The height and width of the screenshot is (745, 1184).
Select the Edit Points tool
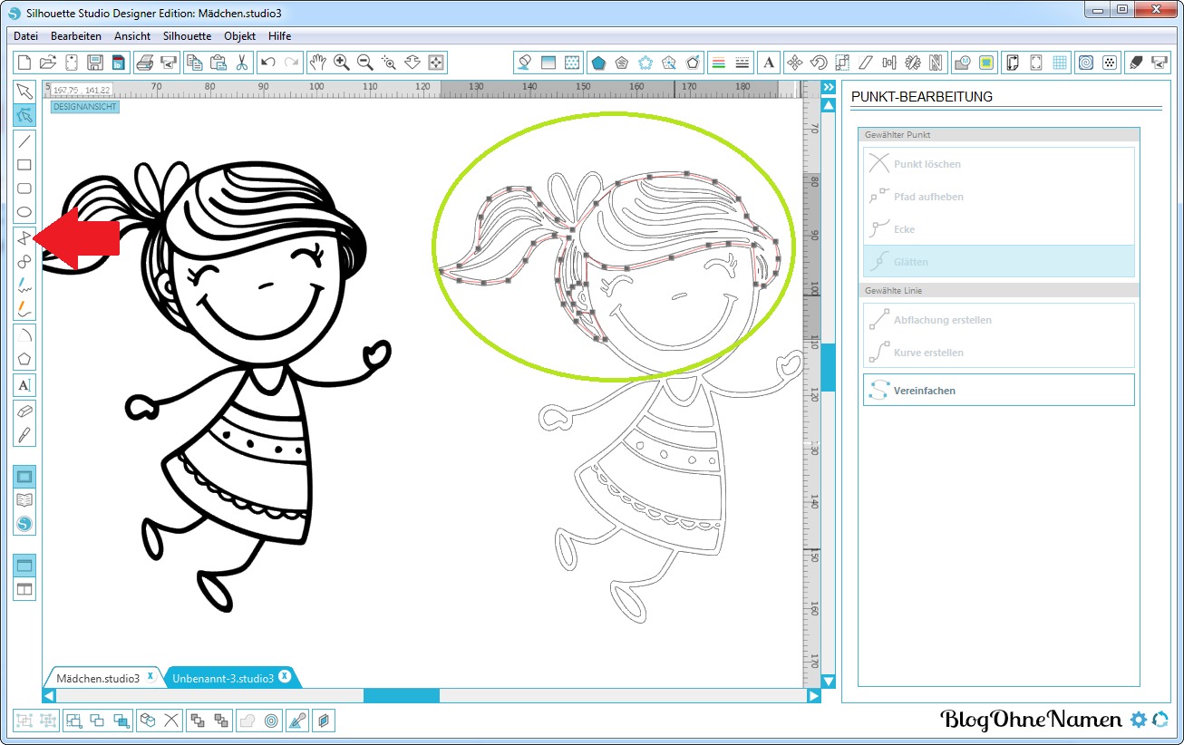(24, 115)
